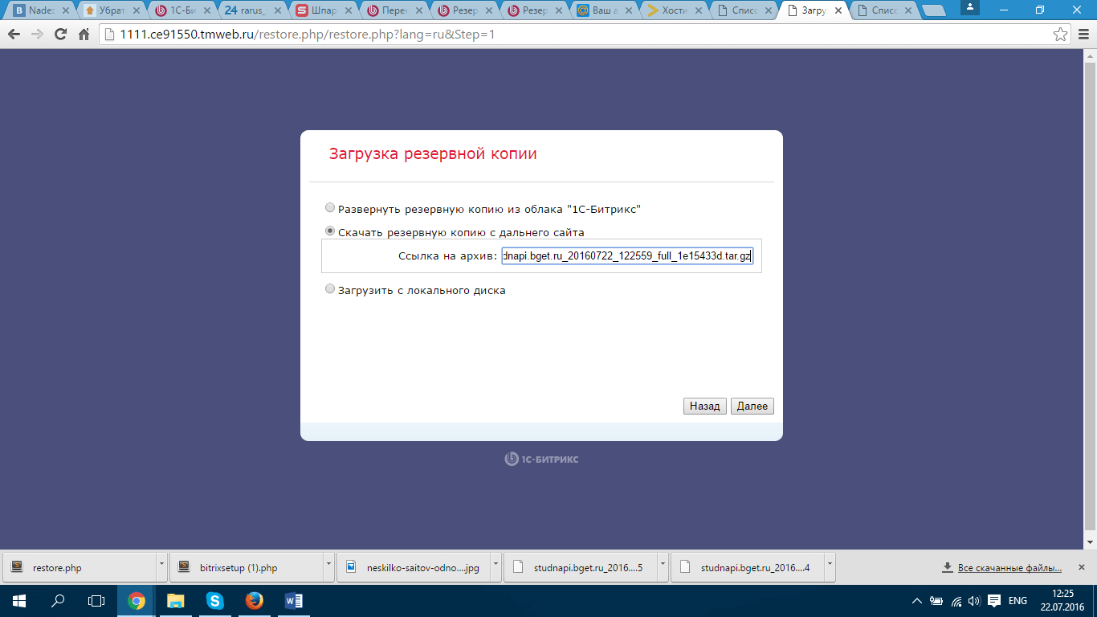Click the archive link input field
Viewport: 1097px width, 617px height.
pyautogui.click(x=626, y=256)
